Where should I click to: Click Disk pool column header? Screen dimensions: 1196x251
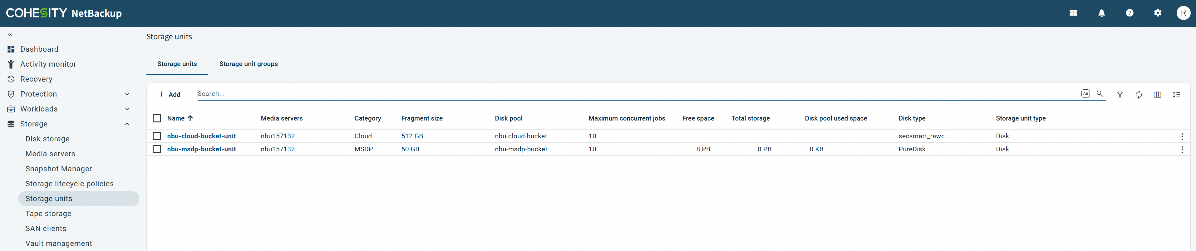click(509, 118)
